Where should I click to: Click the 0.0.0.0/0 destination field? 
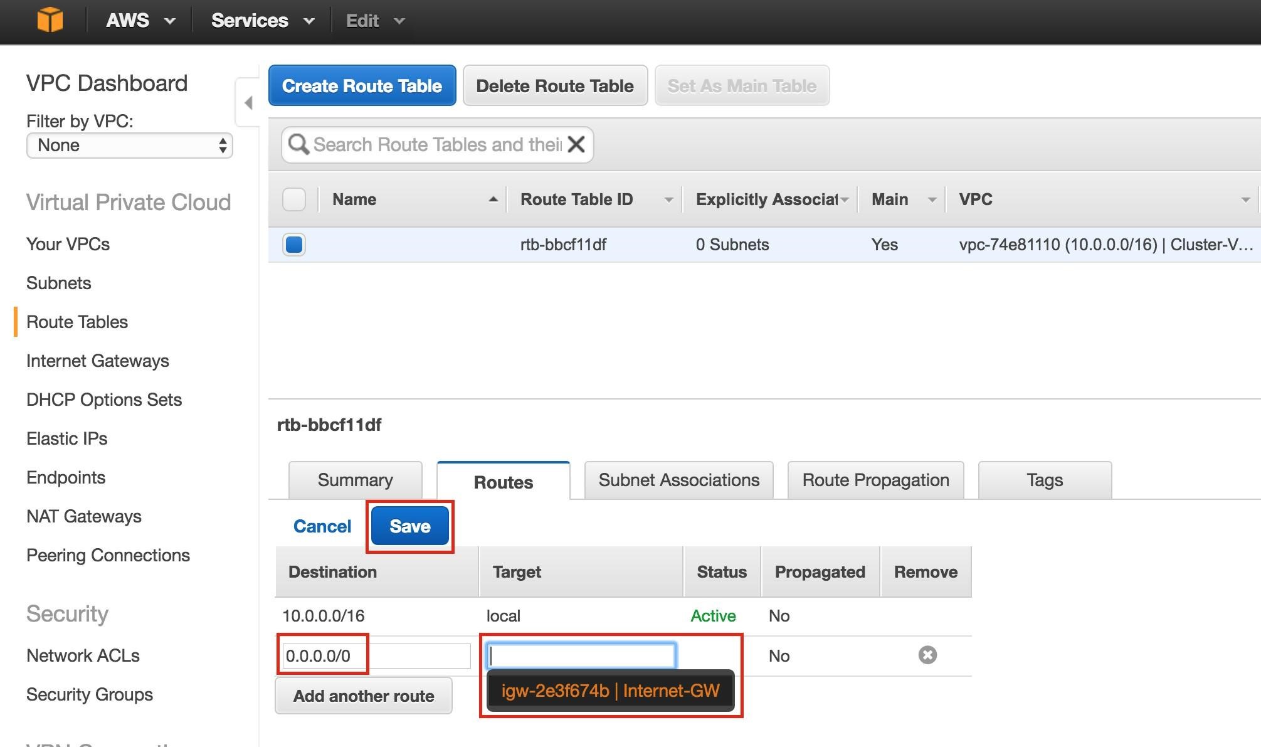pyautogui.click(x=375, y=656)
